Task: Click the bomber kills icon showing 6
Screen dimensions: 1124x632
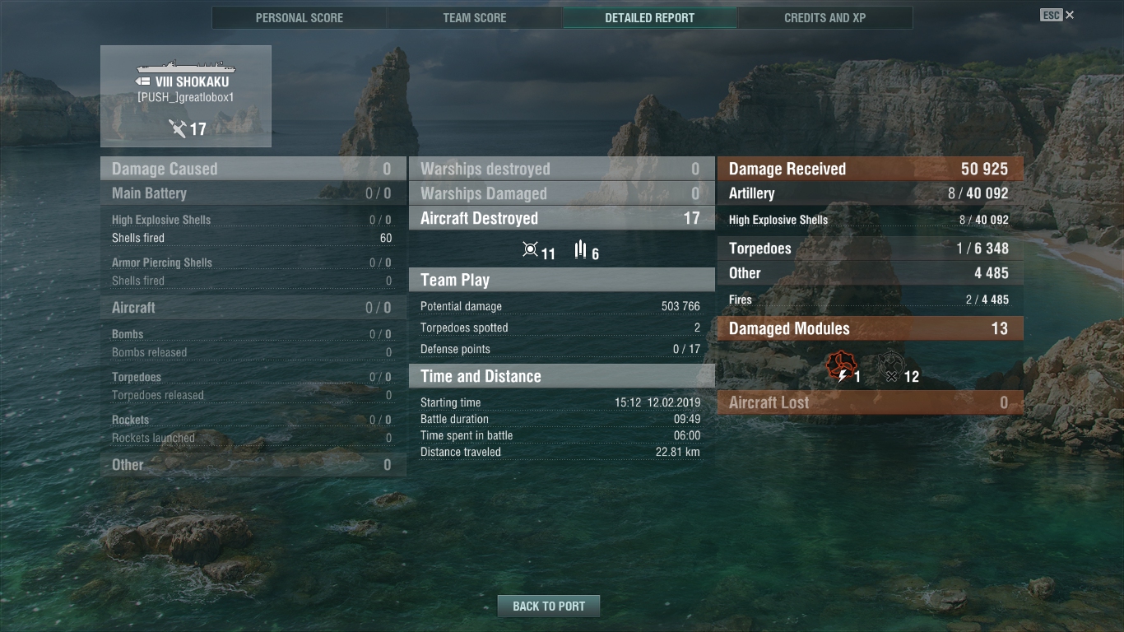Action: click(x=581, y=249)
